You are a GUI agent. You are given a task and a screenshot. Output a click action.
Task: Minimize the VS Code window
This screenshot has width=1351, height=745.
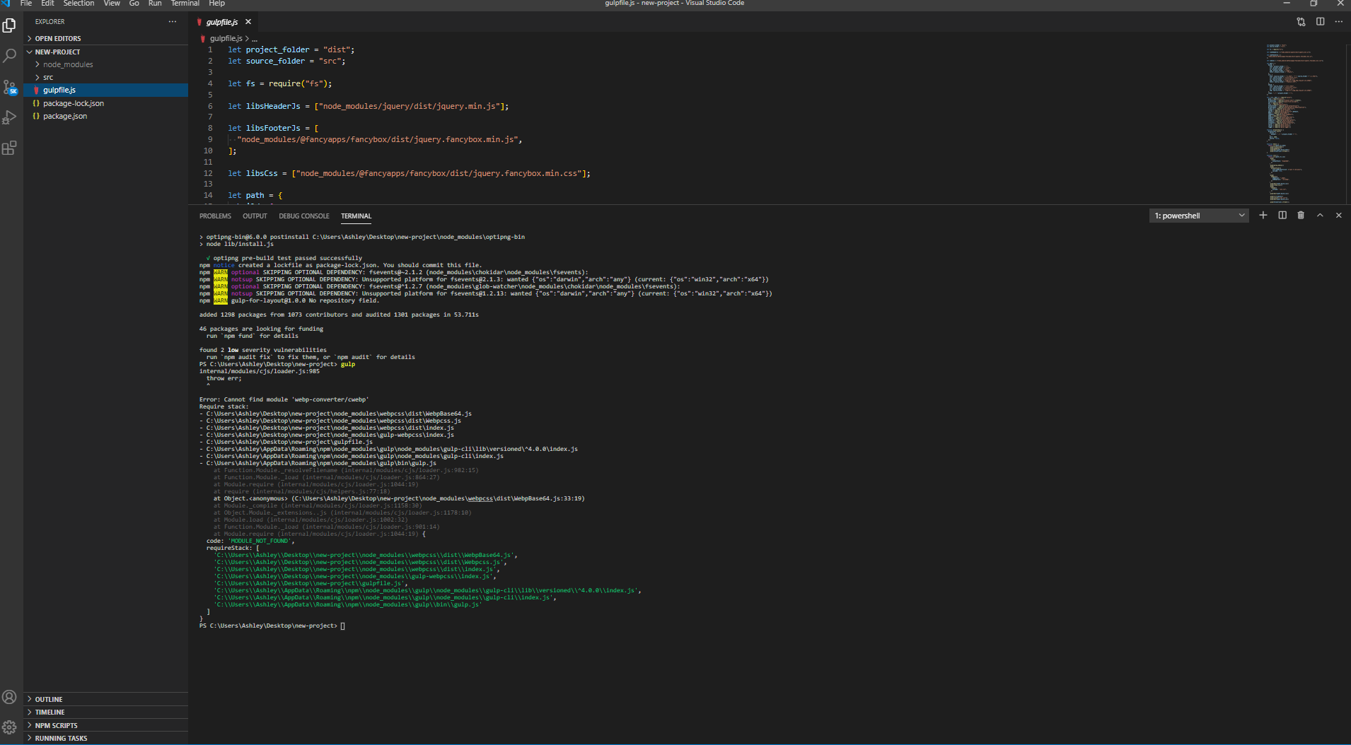[1287, 4]
